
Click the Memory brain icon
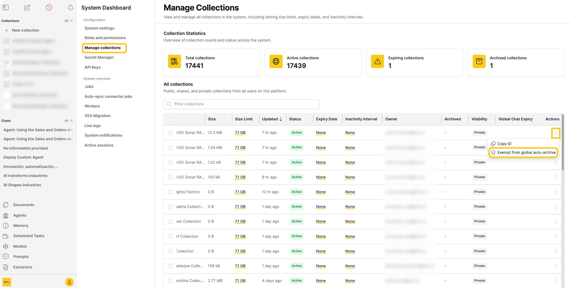(6, 226)
